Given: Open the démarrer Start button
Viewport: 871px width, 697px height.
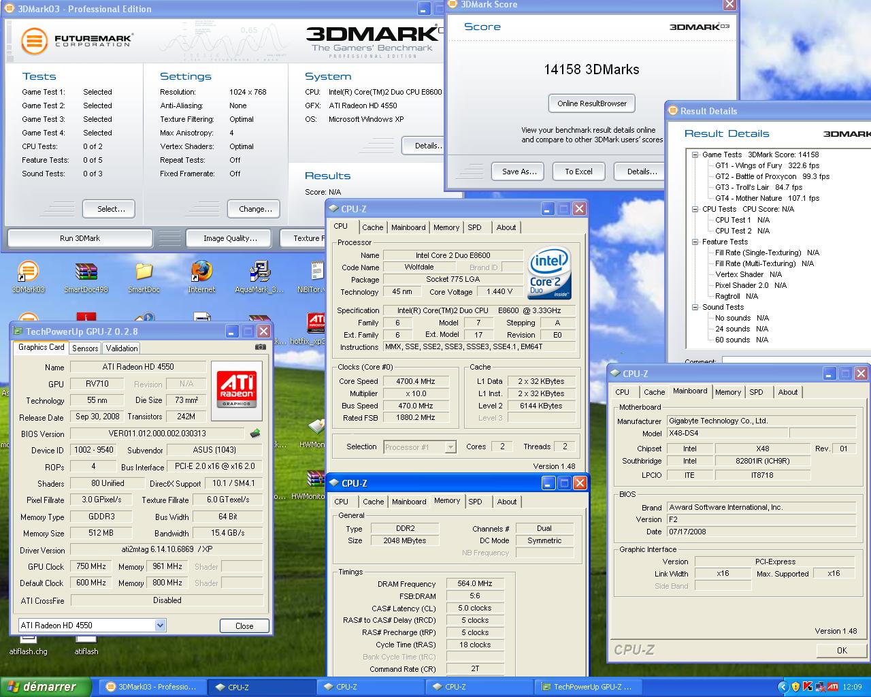Looking at the screenshot, I should click(46, 687).
